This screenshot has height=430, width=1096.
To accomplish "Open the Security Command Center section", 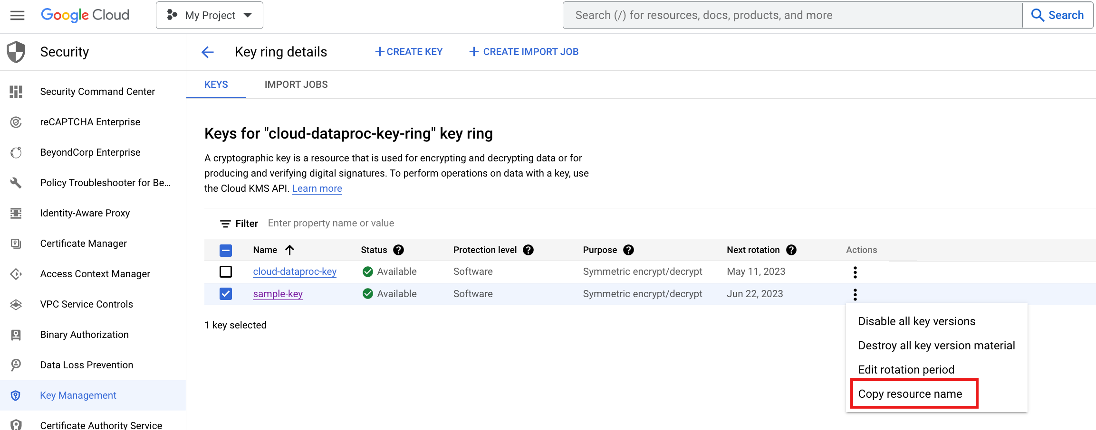I will click(x=97, y=91).
